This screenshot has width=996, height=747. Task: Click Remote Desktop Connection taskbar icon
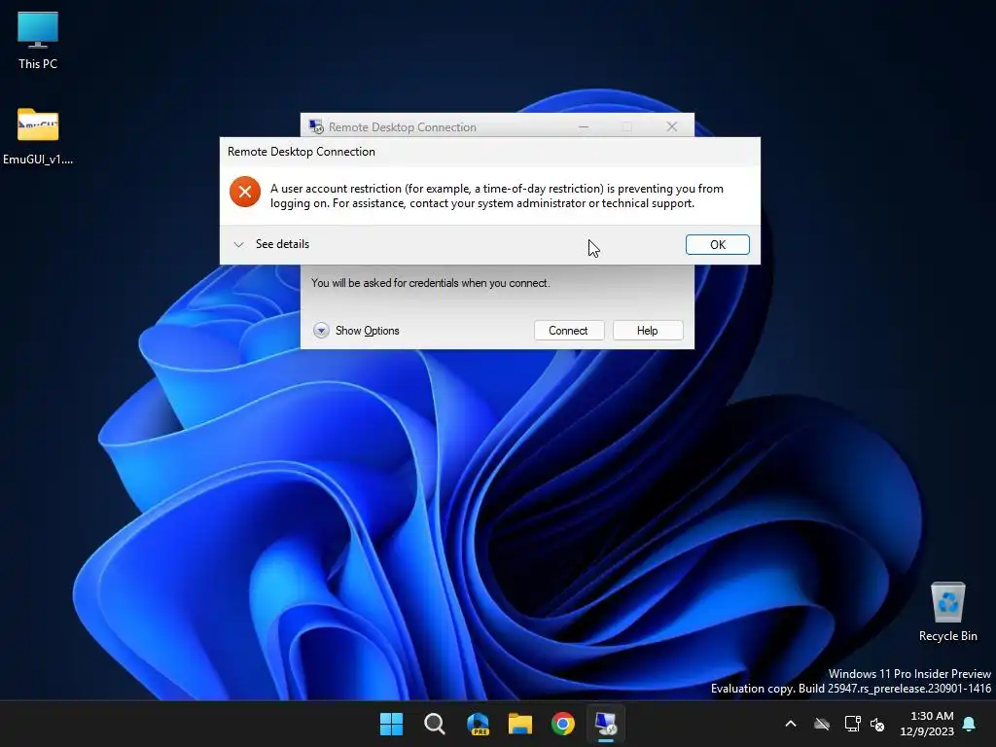(605, 724)
